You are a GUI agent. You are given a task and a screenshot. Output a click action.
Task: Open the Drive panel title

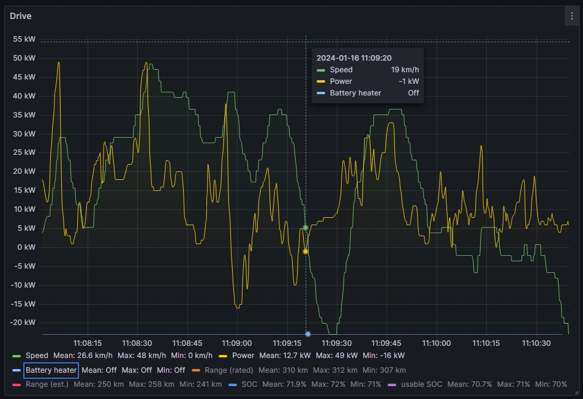[x=20, y=16]
